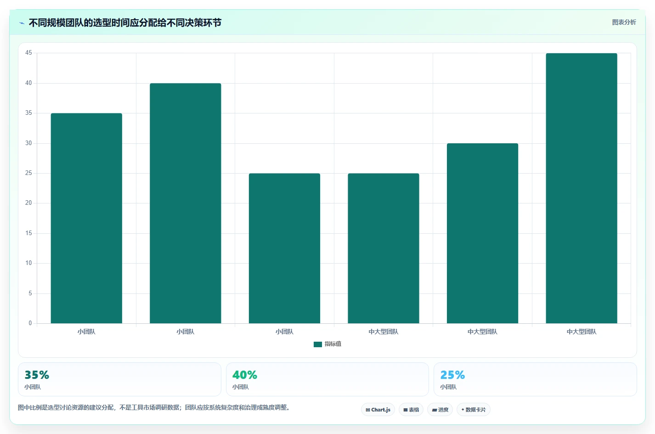Click the y-axis label 15
The height and width of the screenshot is (434, 655).
tap(28, 233)
